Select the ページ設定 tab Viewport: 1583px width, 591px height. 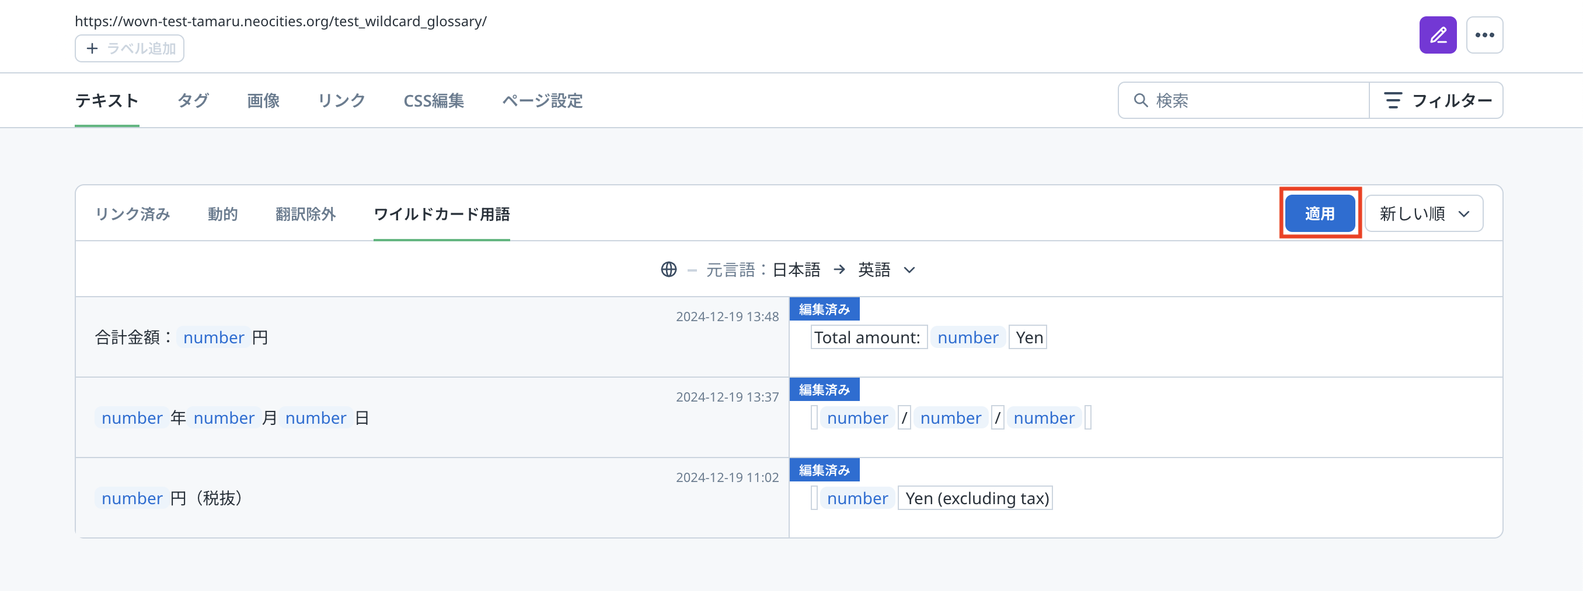click(x=542, y=100)
